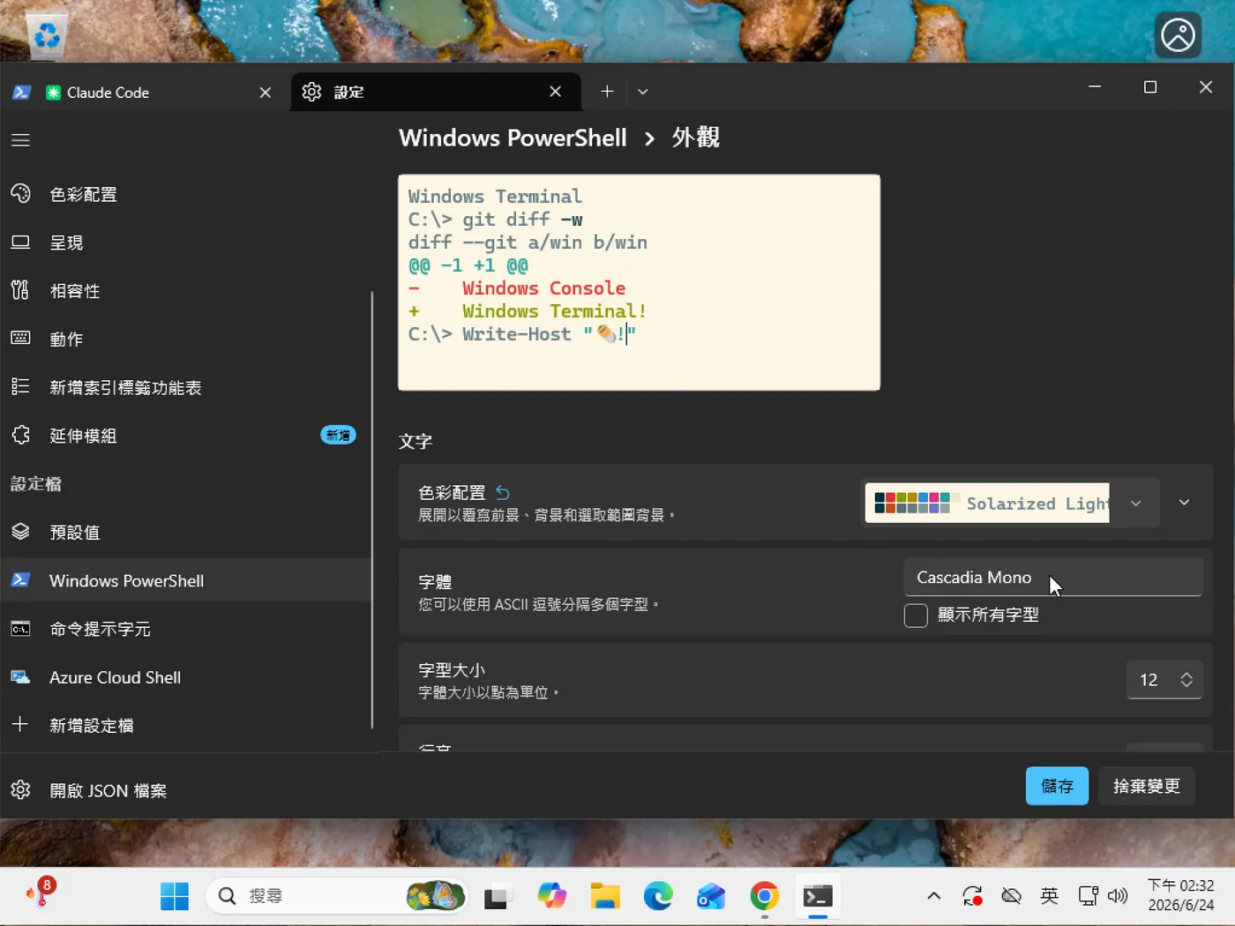The image size is (1235, 926).
Task: Reset the 色彩配置 setting with the undo arrow
Action: click(x=503, y=492)
